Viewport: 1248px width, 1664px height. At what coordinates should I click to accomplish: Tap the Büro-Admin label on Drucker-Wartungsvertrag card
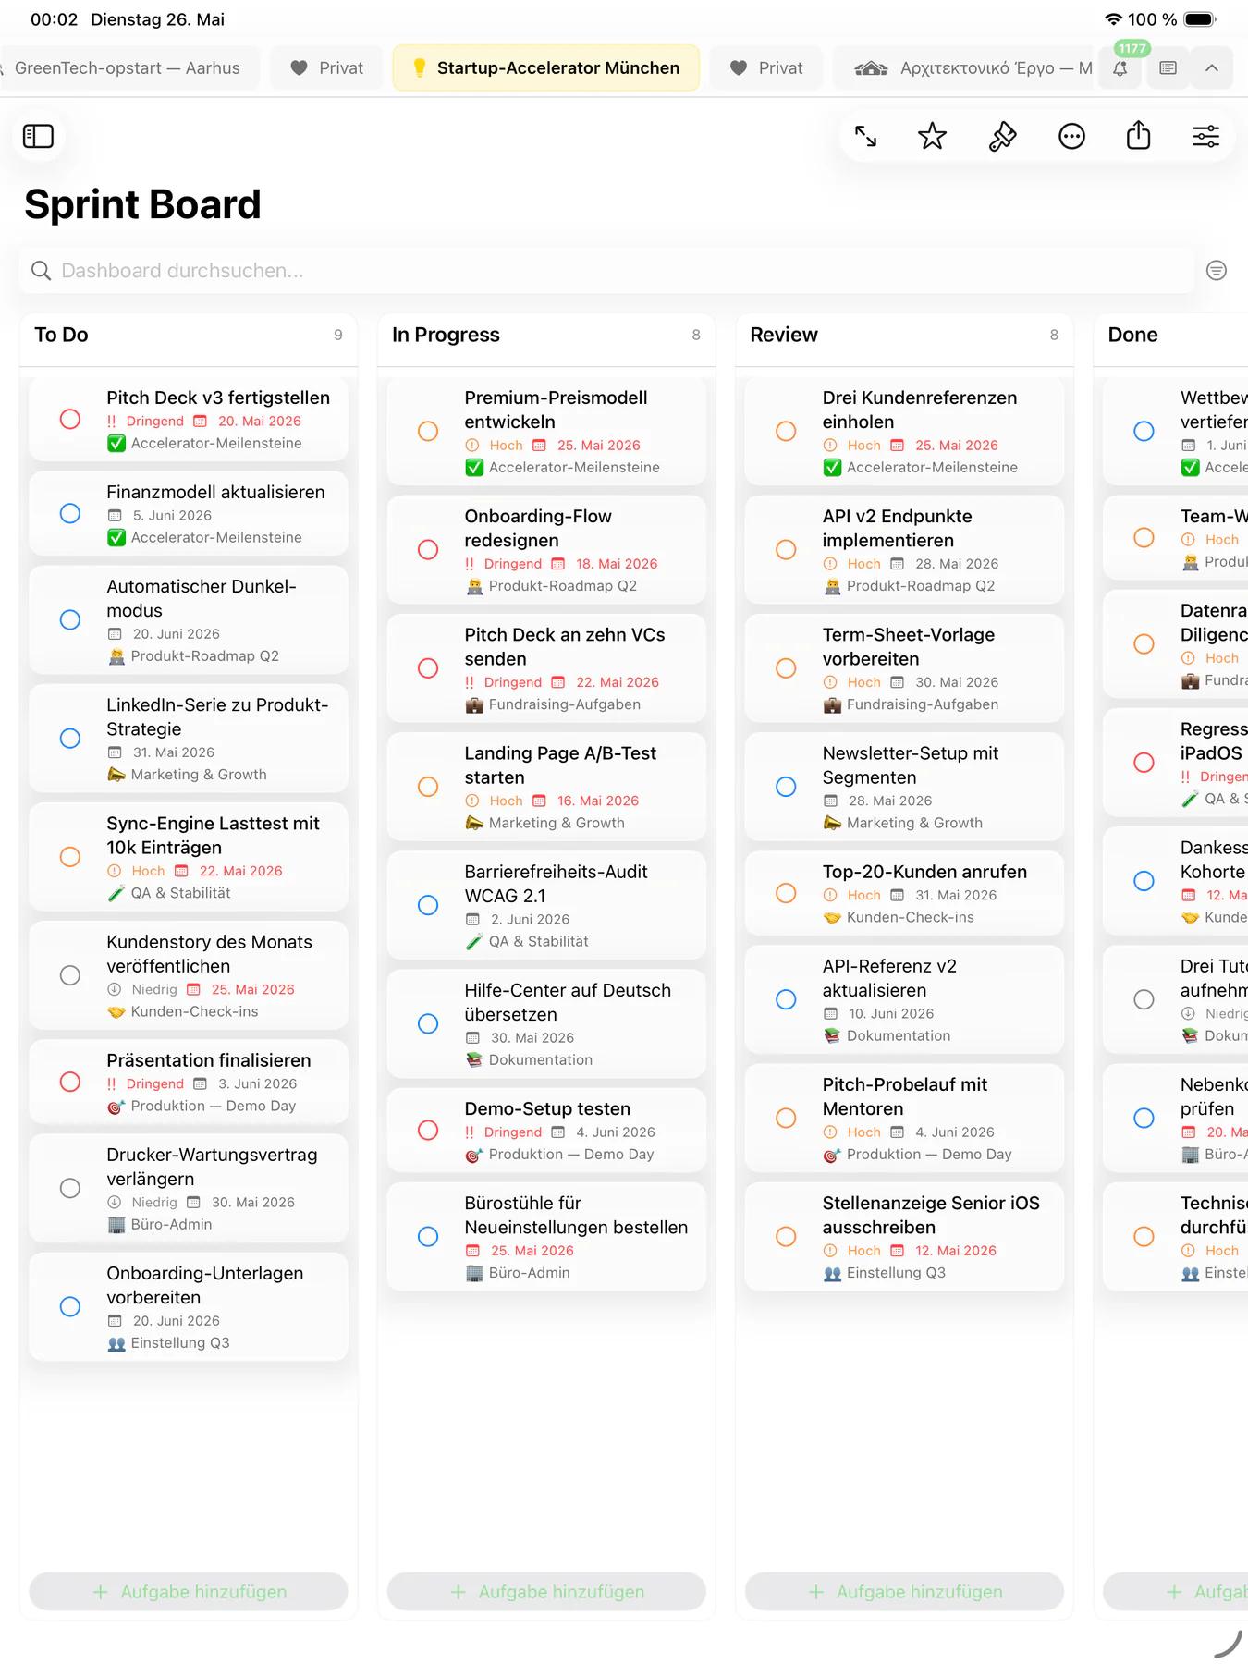pos(171,1224)
